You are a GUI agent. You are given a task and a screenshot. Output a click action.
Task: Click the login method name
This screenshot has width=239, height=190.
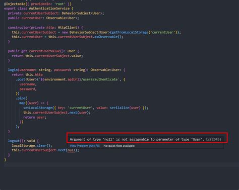[x=13, y=70]
